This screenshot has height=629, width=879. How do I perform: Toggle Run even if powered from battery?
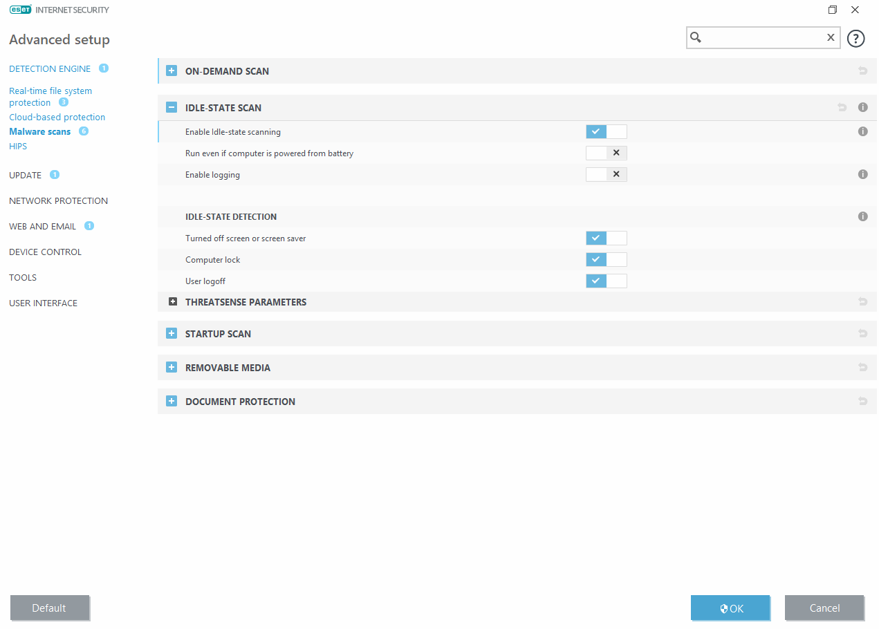click(x=606, y=153)
